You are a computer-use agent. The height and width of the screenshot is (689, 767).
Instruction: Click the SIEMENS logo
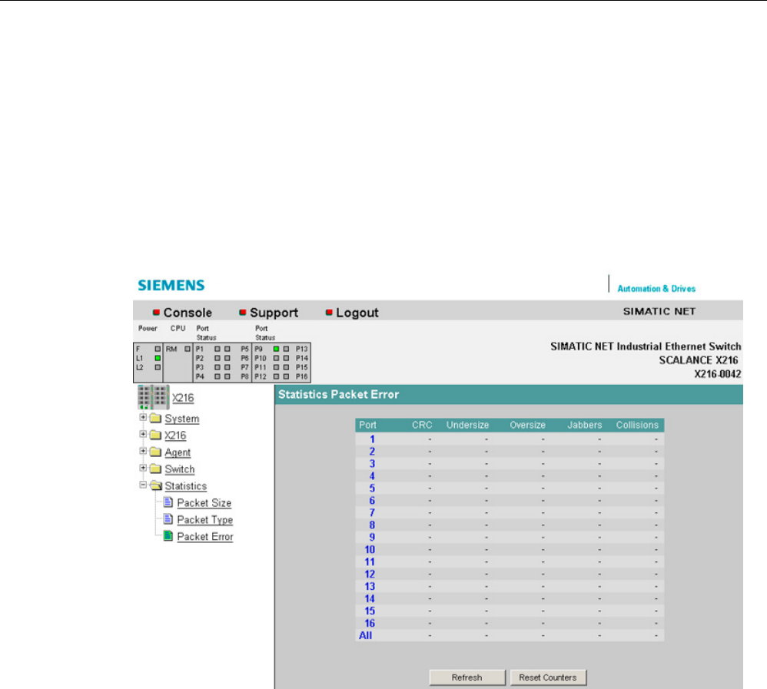pyautogui.click(x=171, y=285)
